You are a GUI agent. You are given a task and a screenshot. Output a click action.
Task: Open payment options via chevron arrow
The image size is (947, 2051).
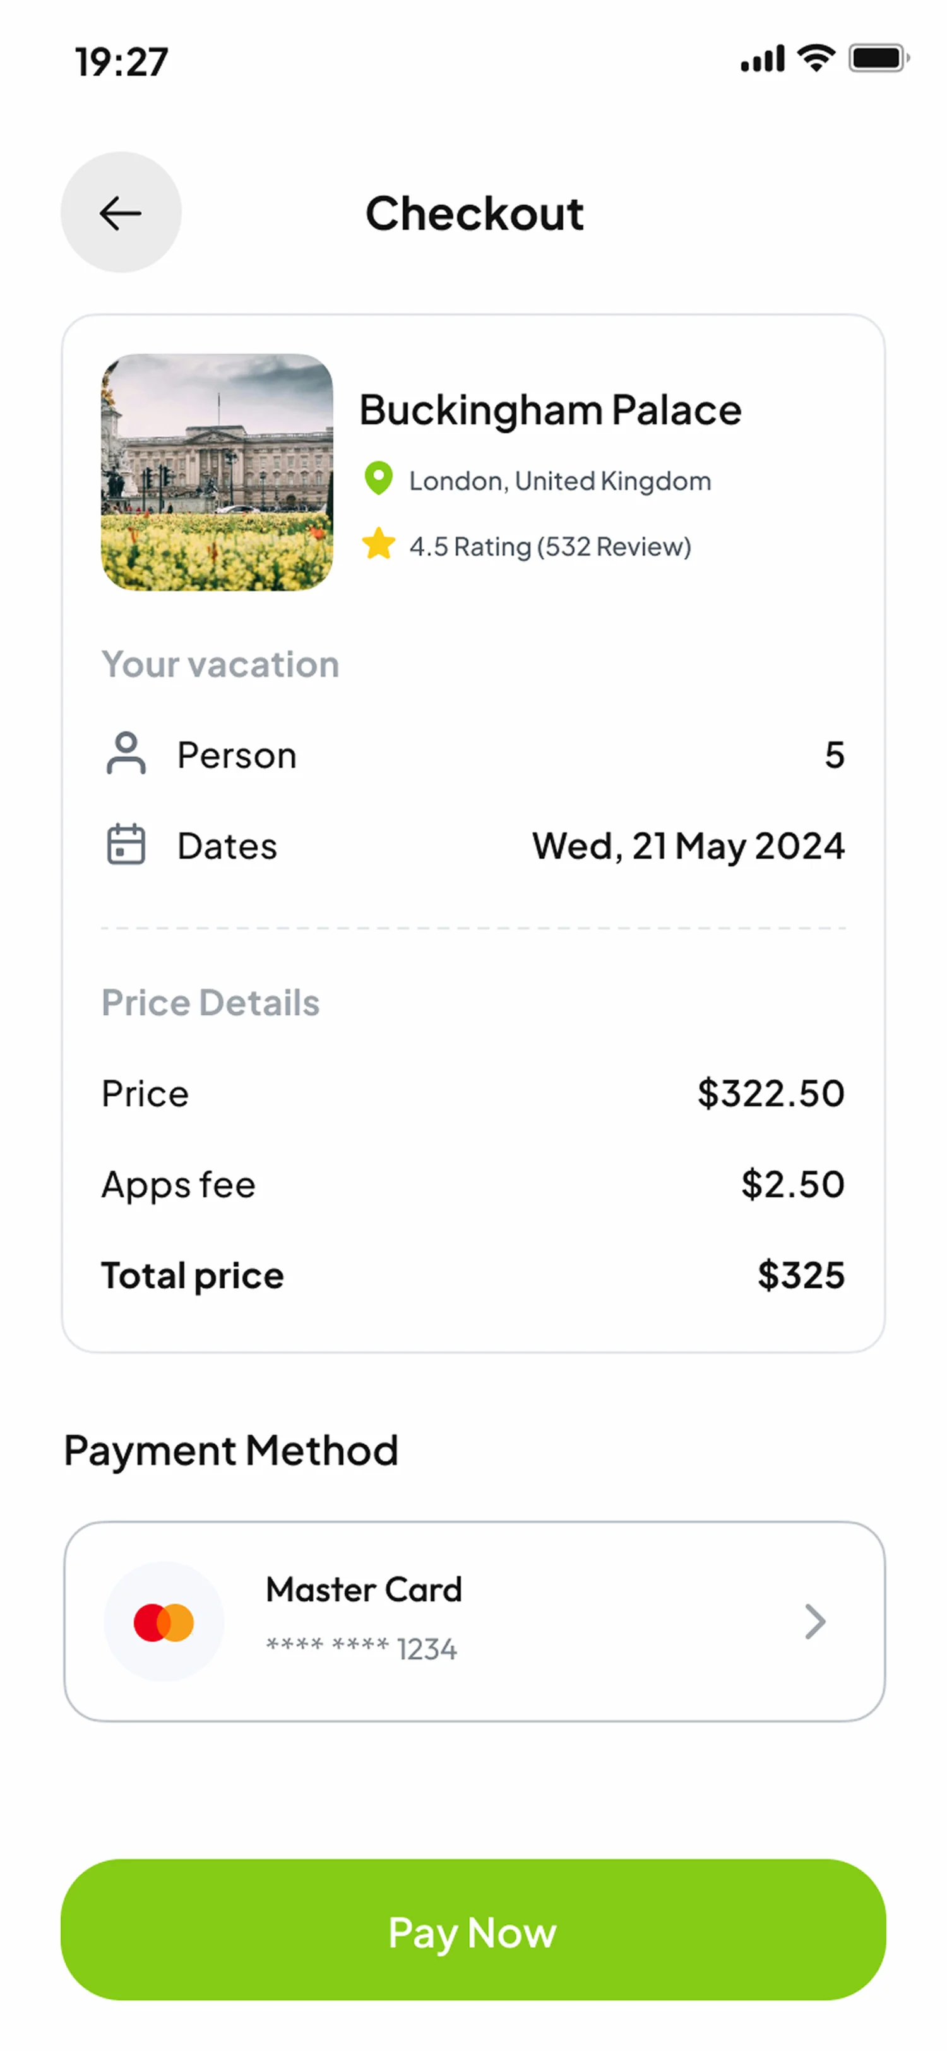click(x=815, y=1622)
